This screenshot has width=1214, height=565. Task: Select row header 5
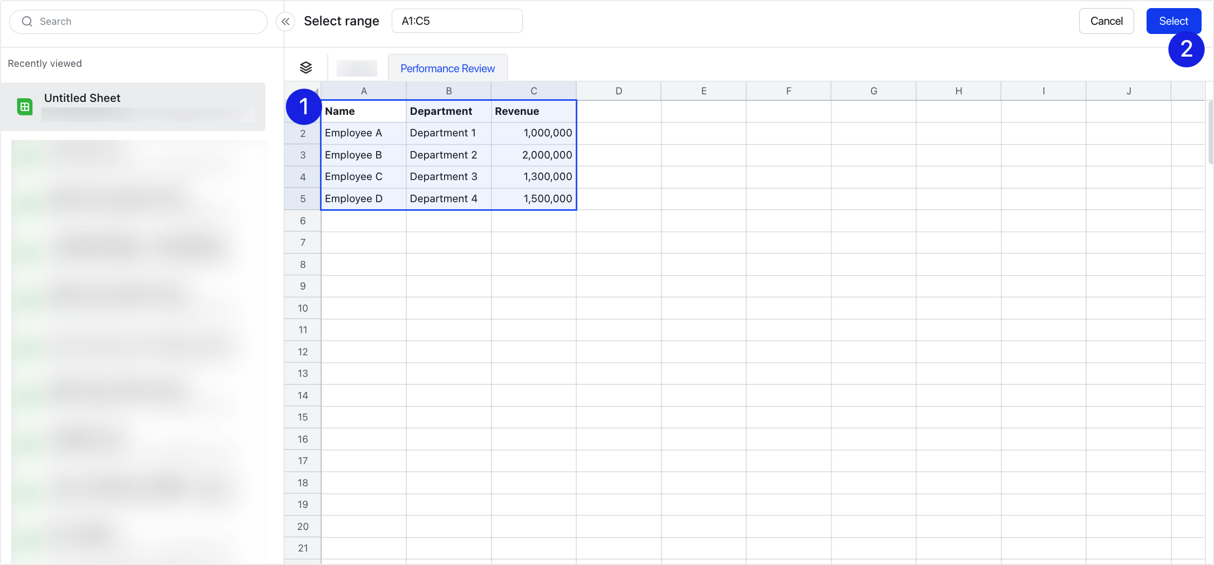coord(302,198)
